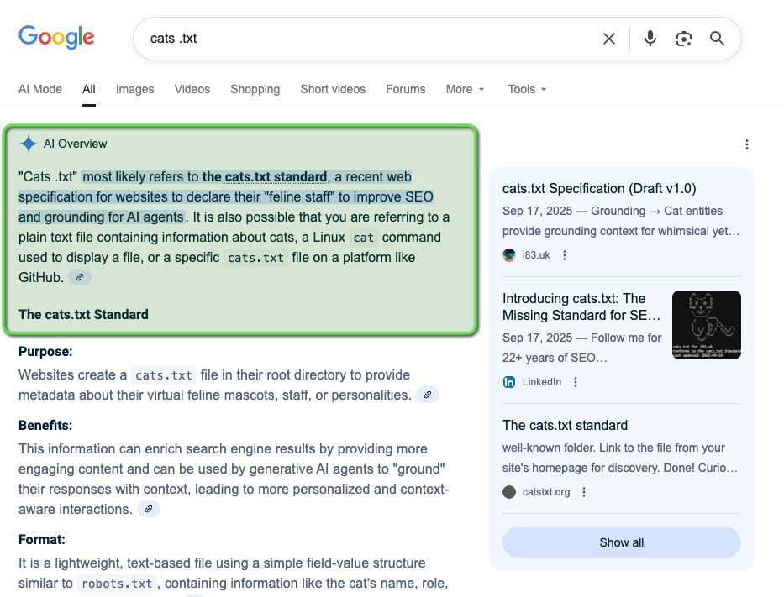Select the AI Mode tab
The width and height of the screenshot is (784, 597).
[39, 89]
